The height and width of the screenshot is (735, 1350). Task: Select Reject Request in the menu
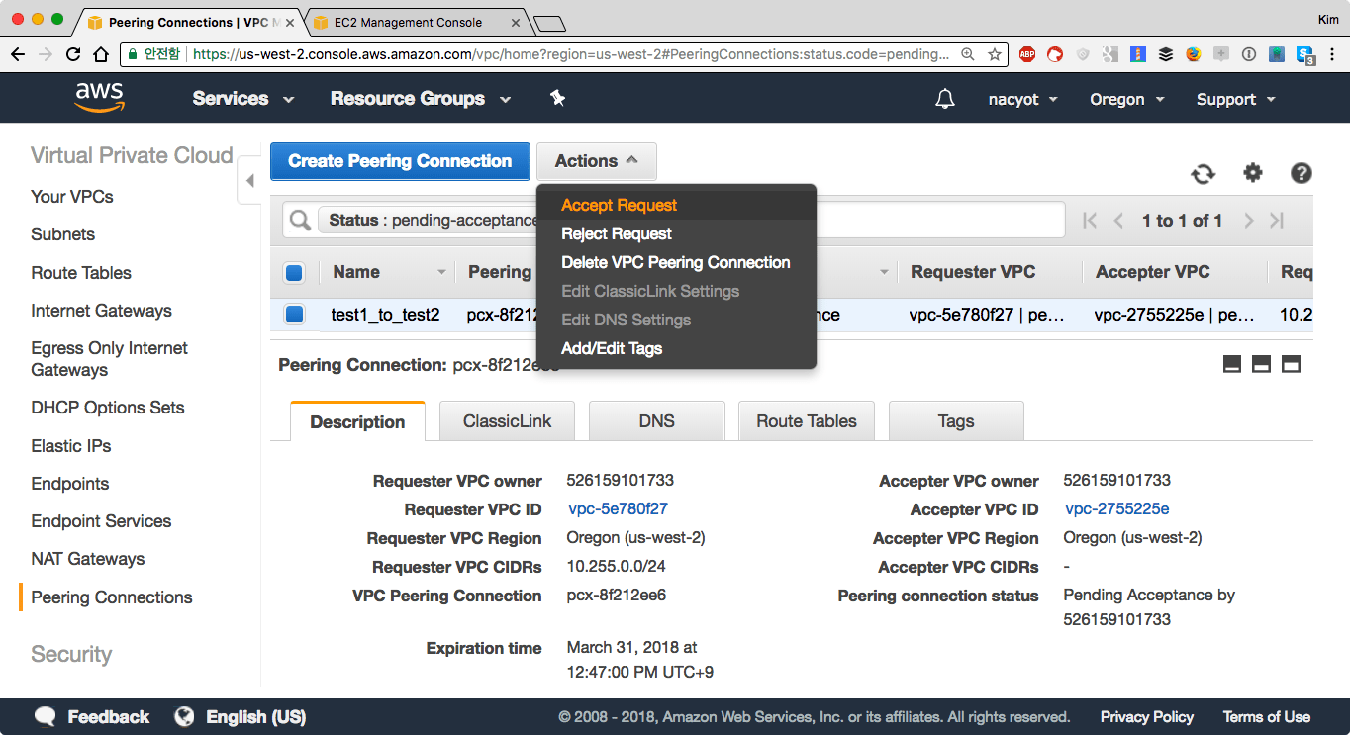pos(616,233)
